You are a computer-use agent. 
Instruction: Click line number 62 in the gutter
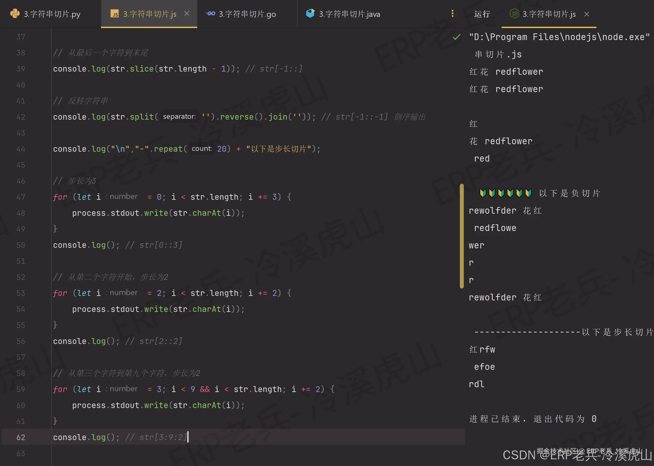pos(21,437)
